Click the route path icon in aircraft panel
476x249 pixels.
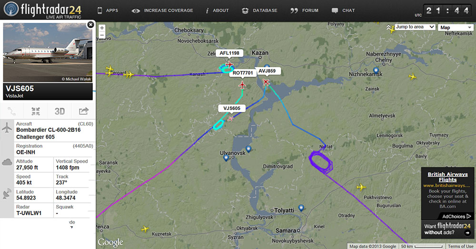12,111
